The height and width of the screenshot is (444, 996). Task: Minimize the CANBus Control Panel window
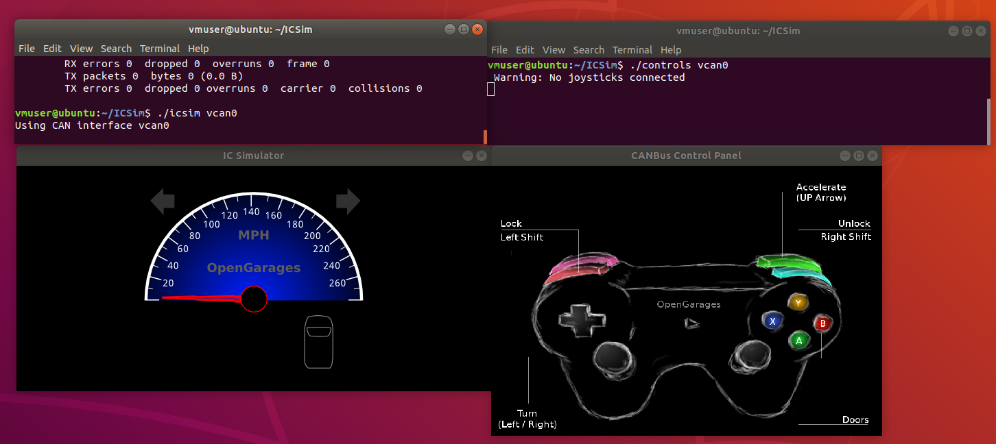pyautogui.click(x=844, y=156)
